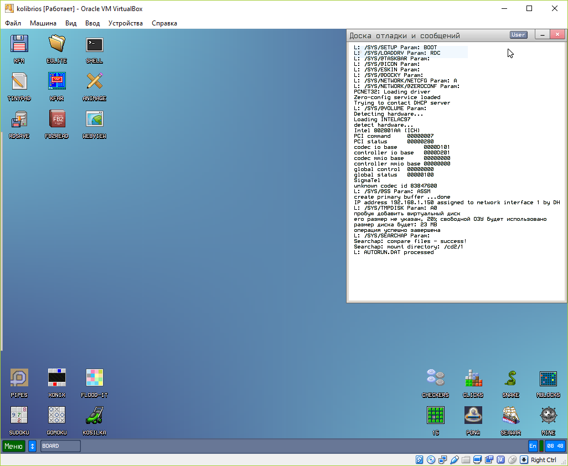Launch the FB2READ book reader icon
Image resolution: width=568 pixels, height=466 pixels.
(x=56, y=120)
